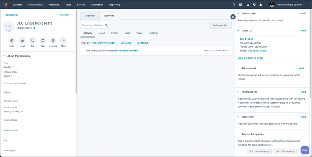Open the Natasha Ramsey user link
This screenshot has height=157, width=312.
[x=128, y=51]
